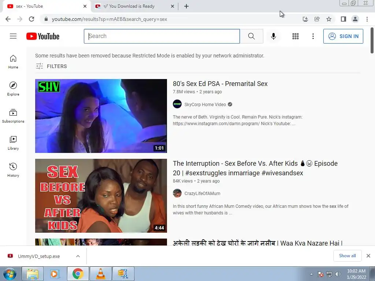
Task: Click the page vertical scrollbar
Action: coord(372,41)
